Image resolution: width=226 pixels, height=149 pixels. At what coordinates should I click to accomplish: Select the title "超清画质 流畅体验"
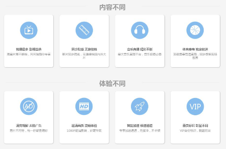coord(84,126)
